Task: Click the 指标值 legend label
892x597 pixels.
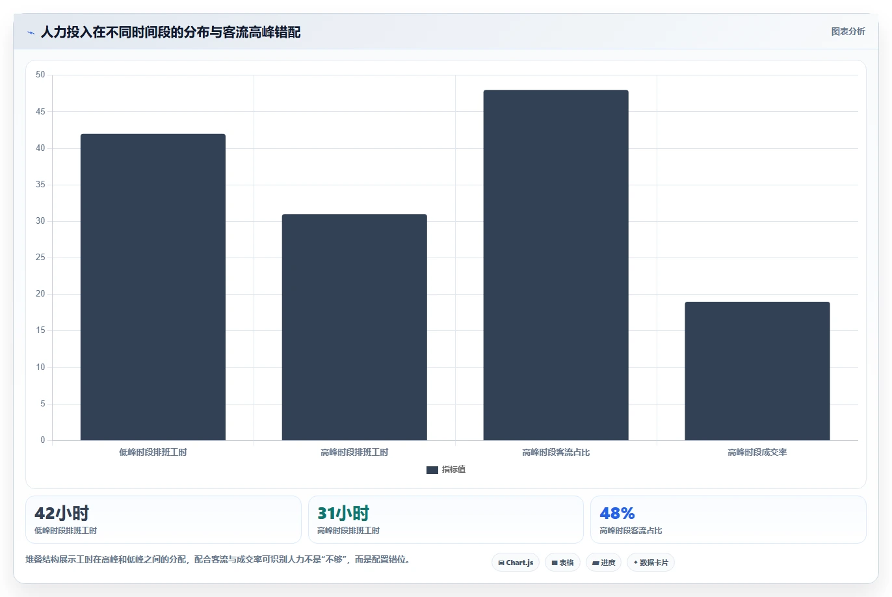Action: click(x=454, y=470)
